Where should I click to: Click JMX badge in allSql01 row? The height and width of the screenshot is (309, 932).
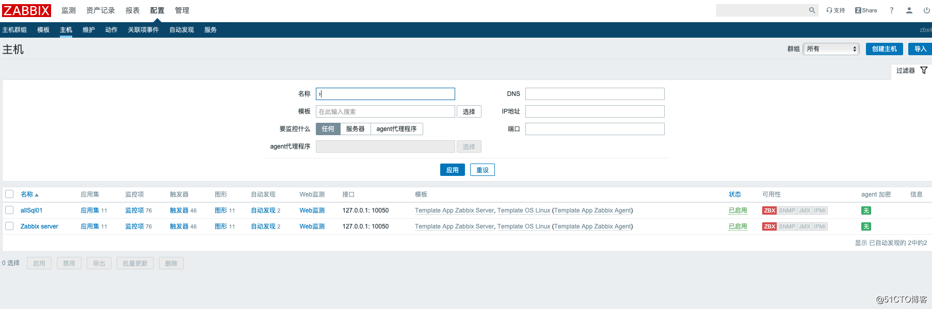(805, 210)
